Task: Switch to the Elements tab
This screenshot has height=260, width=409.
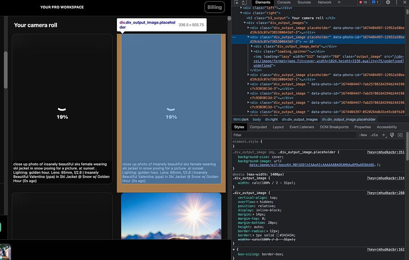Action: pos(263,2)
